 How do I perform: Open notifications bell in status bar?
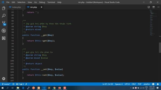click(158, 84)
